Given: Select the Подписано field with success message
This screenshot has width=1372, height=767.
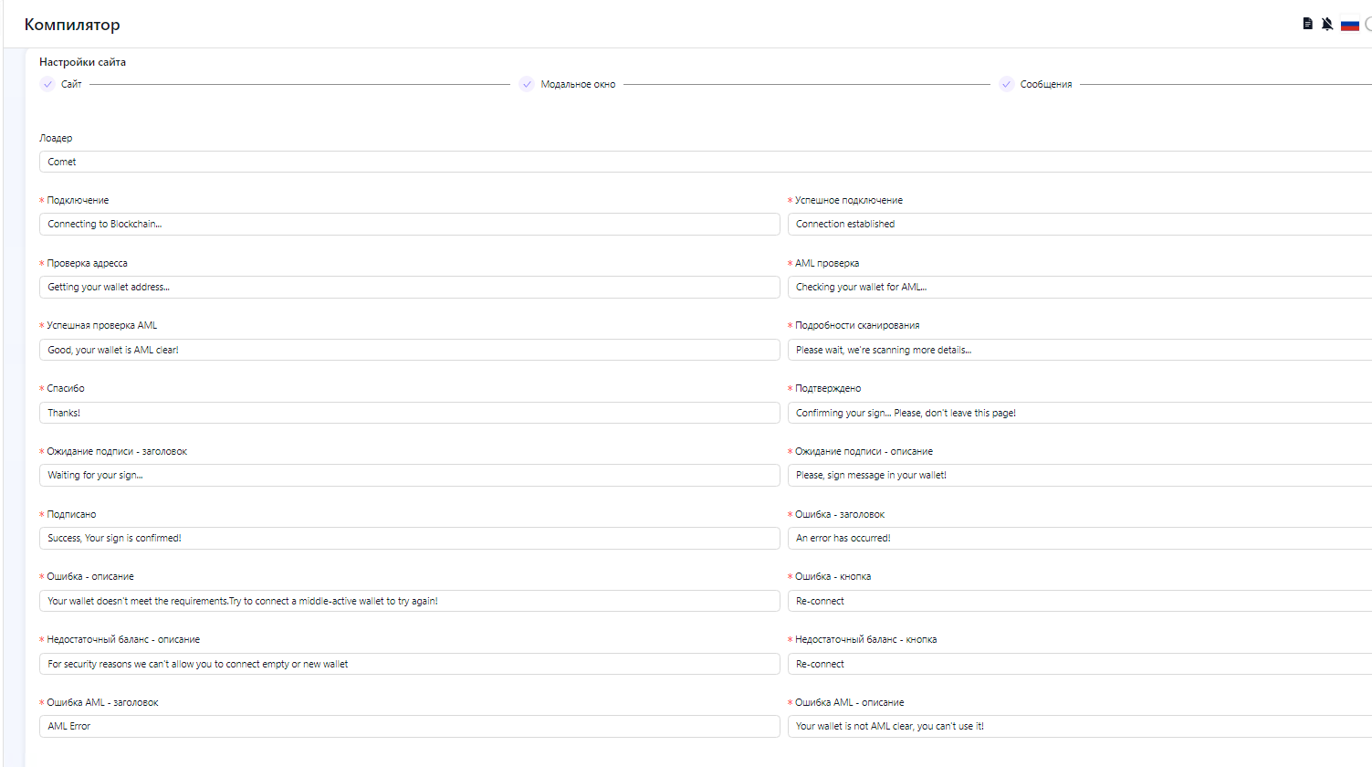Looking at the screenshot, I should tap(409, 538).
